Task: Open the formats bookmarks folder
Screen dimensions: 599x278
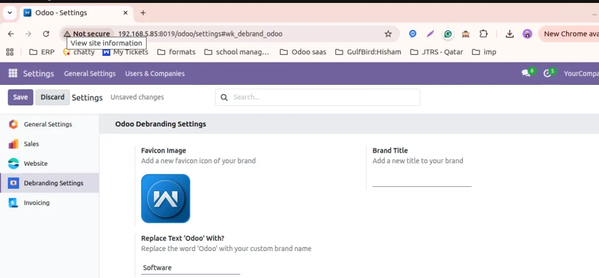Action: (x=176, y=51)
